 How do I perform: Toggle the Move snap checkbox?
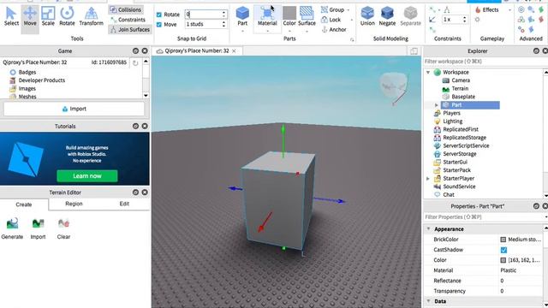pyautogui.click(x=159, y=25)
